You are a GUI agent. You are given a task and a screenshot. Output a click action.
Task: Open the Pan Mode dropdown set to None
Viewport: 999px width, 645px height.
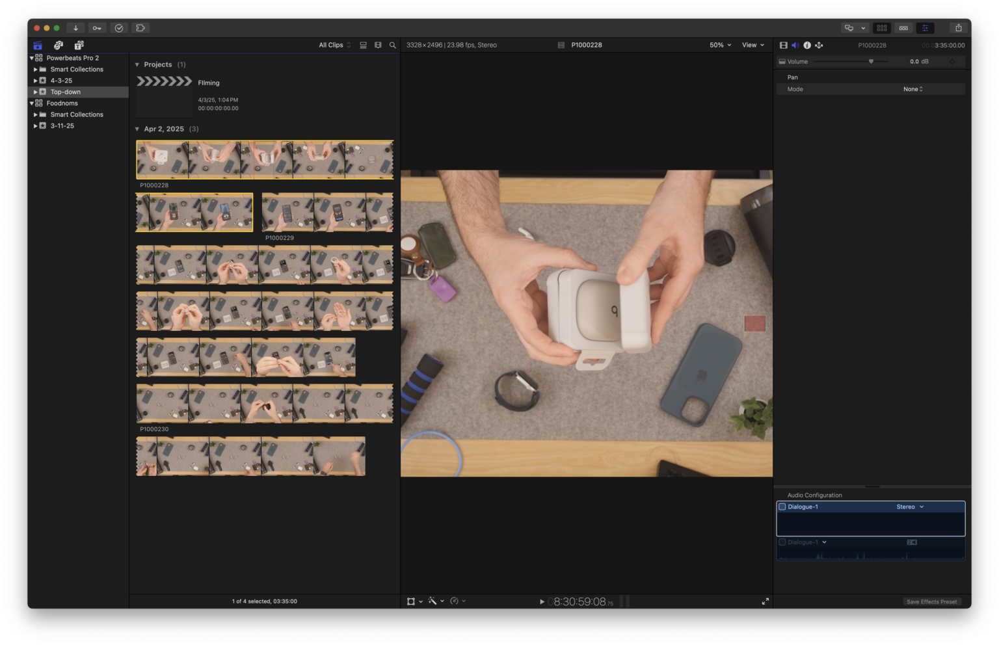pos(912,88)
